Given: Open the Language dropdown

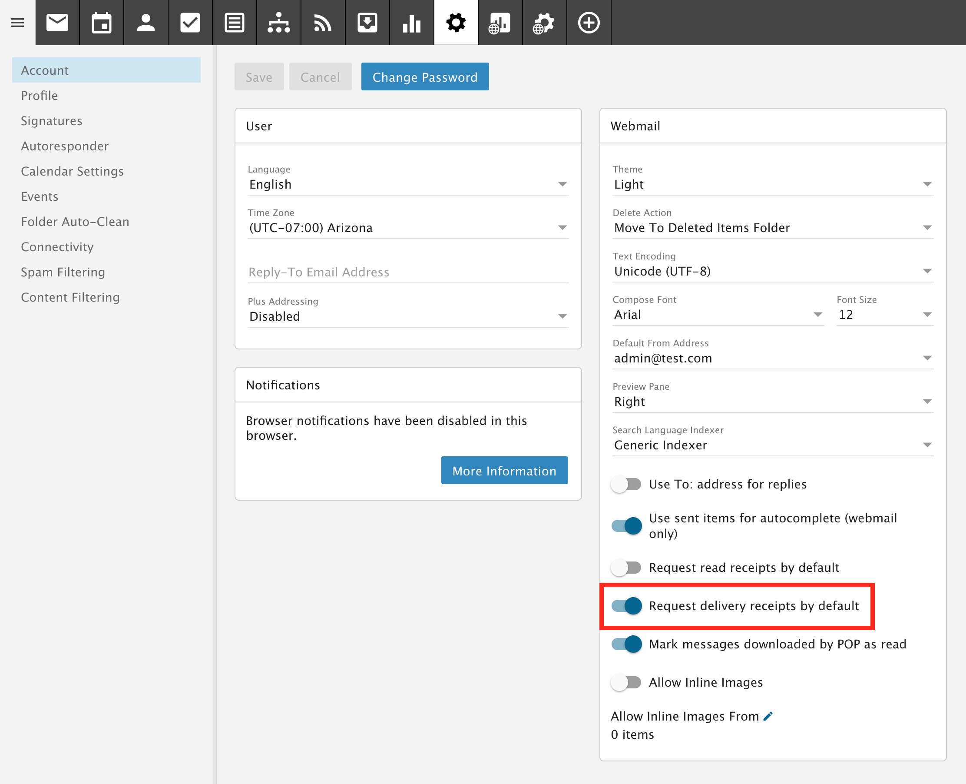Looking at the screenshot, I should (x=407, y=184).
